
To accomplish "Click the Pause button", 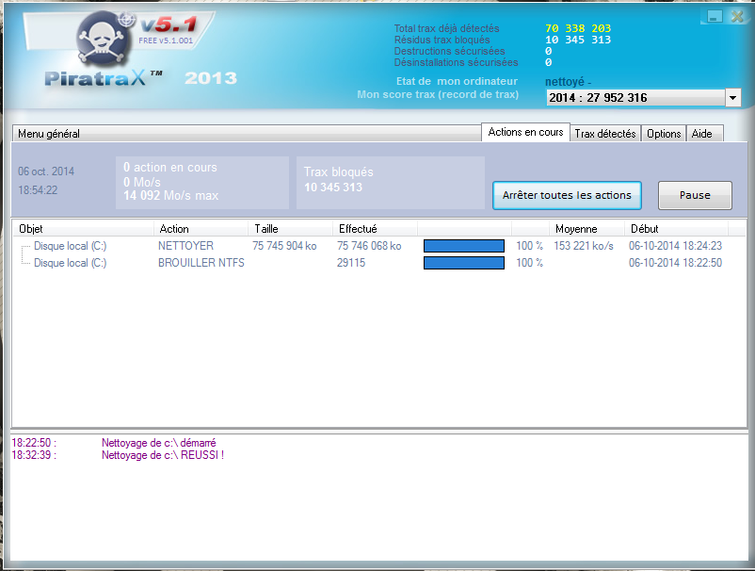I will pyautogui.click(x=695, y=195).
